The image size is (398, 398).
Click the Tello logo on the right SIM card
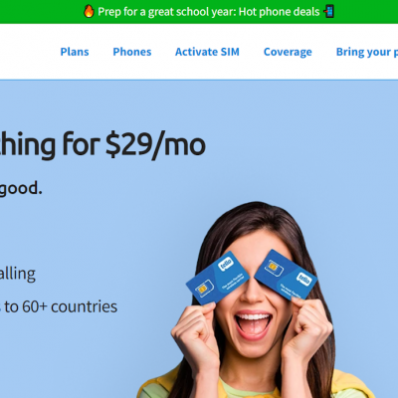click(x=304, y=279)
